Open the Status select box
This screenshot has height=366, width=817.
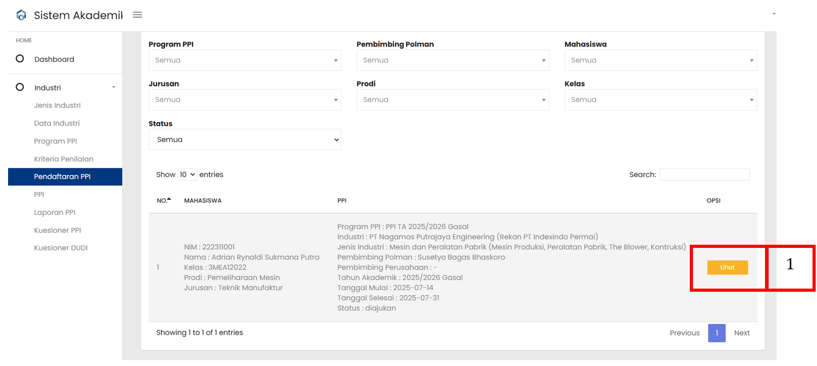245,140
